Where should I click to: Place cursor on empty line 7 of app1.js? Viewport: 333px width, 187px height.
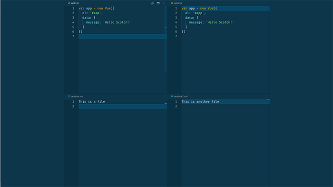(x=123, y=36)
